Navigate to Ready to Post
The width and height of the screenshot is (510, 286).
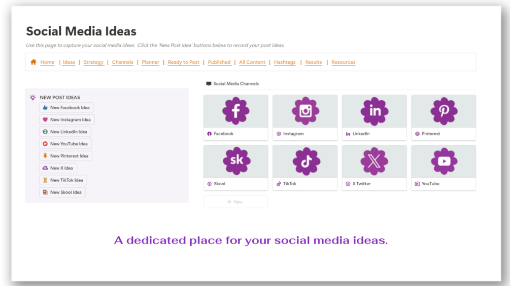[184, 62]
